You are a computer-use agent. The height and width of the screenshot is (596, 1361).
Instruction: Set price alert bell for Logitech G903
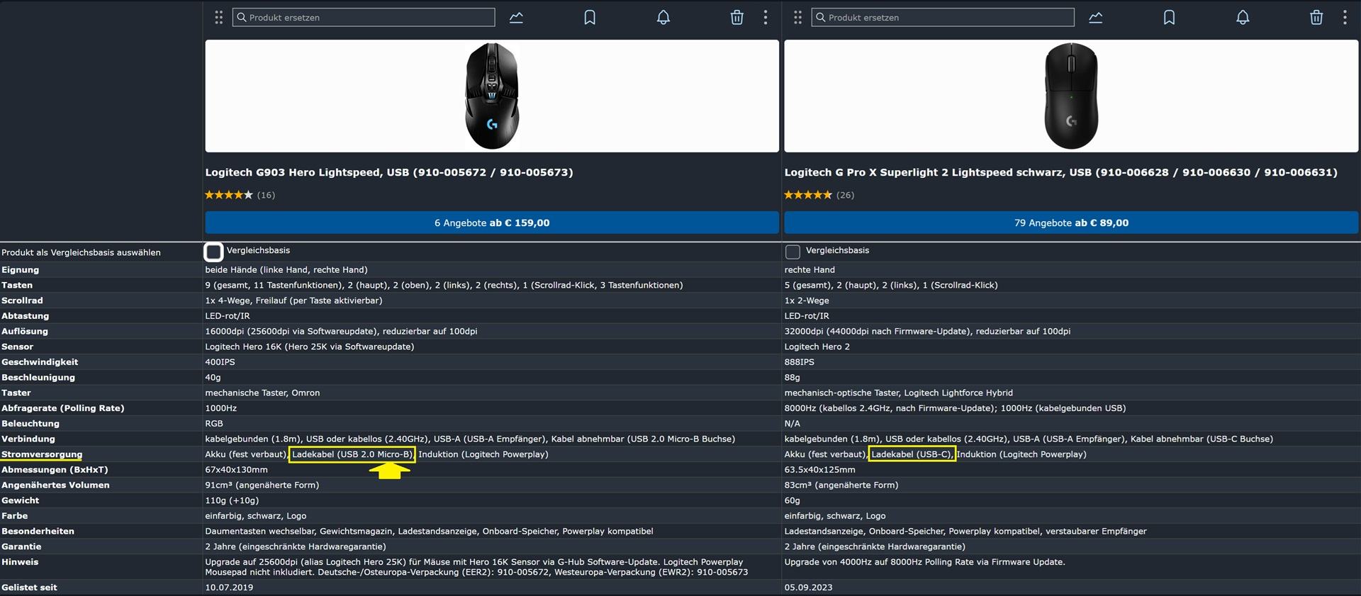(x=663, y=18)
